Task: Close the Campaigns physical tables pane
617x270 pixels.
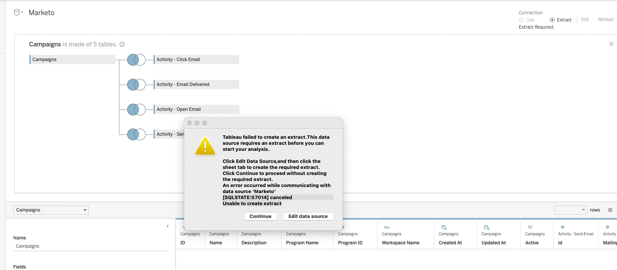Action: coord(611,44)
